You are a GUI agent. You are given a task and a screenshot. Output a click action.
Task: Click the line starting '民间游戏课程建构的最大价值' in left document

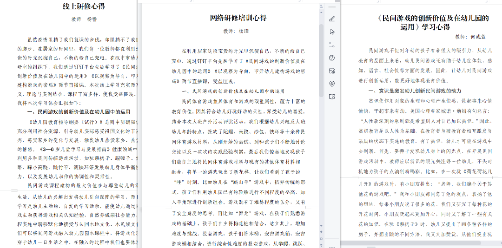(x=83, y=185)
